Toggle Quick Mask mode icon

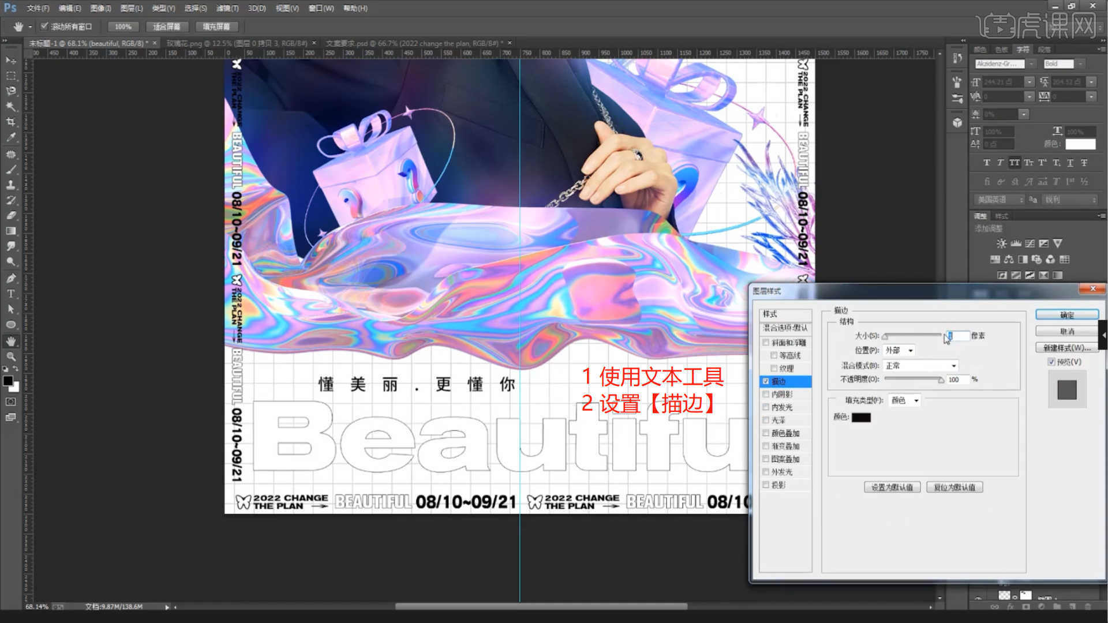(x=11, y=401)
